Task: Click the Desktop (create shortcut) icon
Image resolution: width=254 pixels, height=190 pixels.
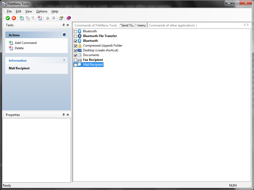Action: tap(80, 50)
